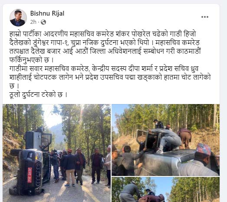Open the three-dot post options menu
Image resolution: width=227 pixels, height=202 pixels.
205,17
